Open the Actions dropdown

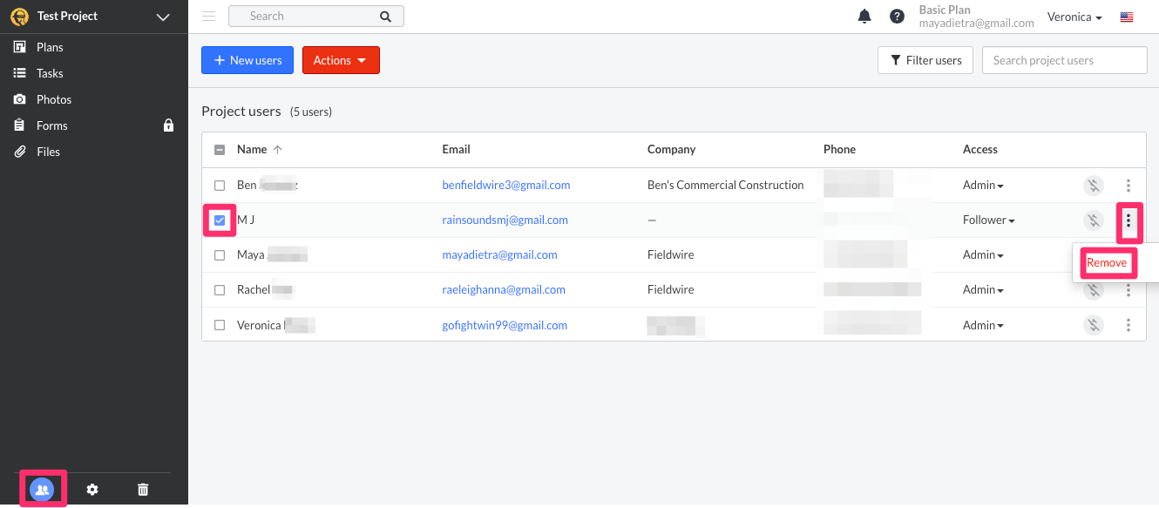pos(341,59)
